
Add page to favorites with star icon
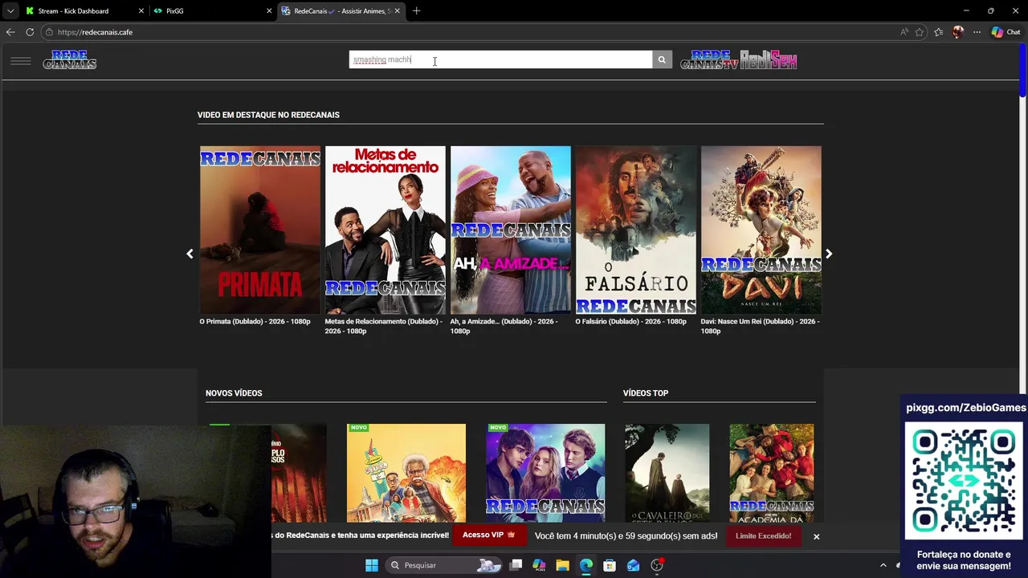[x=920, y=32]
